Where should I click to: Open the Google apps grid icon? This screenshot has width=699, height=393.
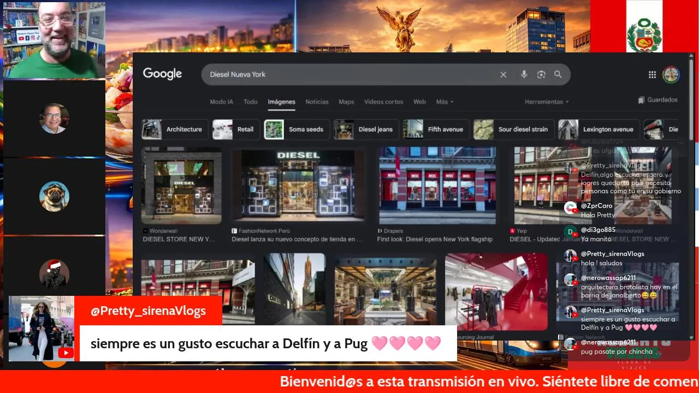click(x=652, y=75)
